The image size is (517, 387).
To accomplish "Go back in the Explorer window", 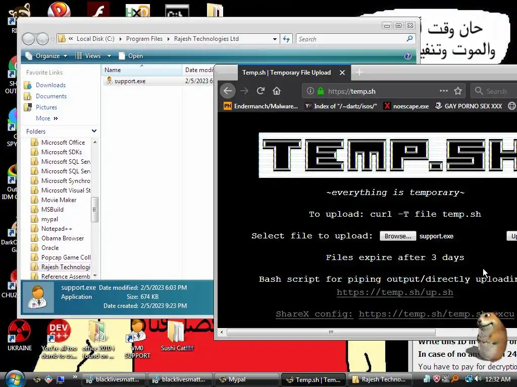I will coord(29,39).
